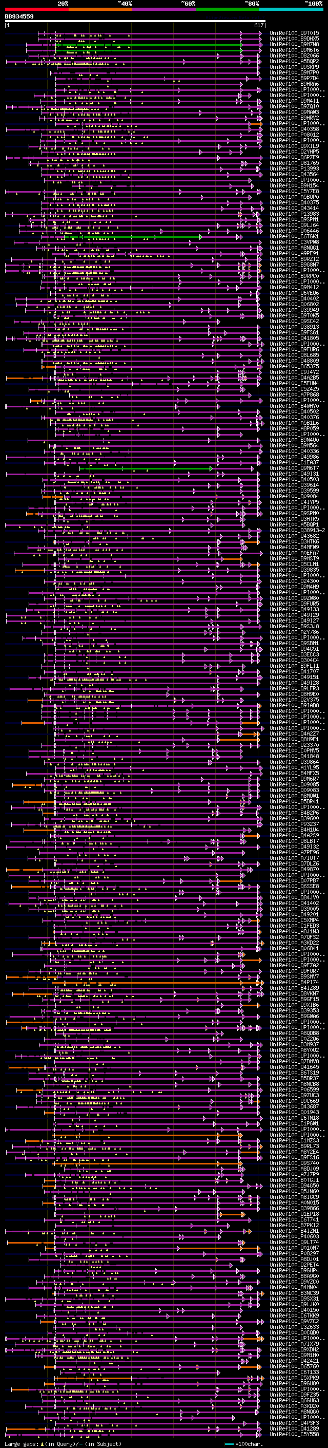Viewport: 328px width, 1448px height.
Task: Open hit UniRef100_A5BQP2
Action: 294,61
